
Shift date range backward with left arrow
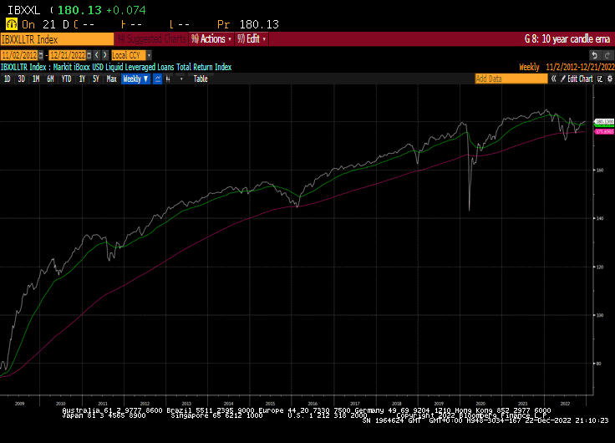pyautogui.click(x=97, y=55)
